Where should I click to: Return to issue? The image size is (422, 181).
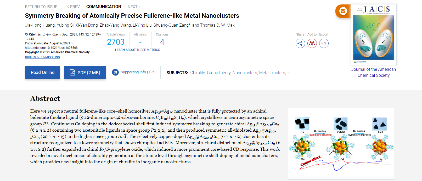41,7
